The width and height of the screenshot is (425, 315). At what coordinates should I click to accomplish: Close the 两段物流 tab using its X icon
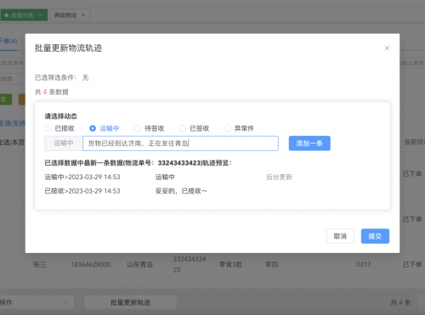83,15
